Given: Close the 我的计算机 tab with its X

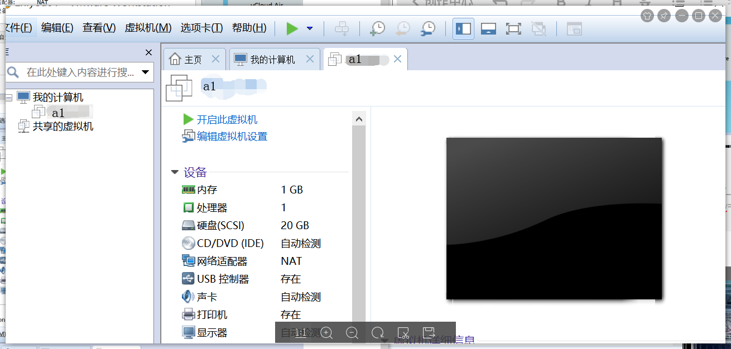Looking at the screenshot, I should pos(310,59).
